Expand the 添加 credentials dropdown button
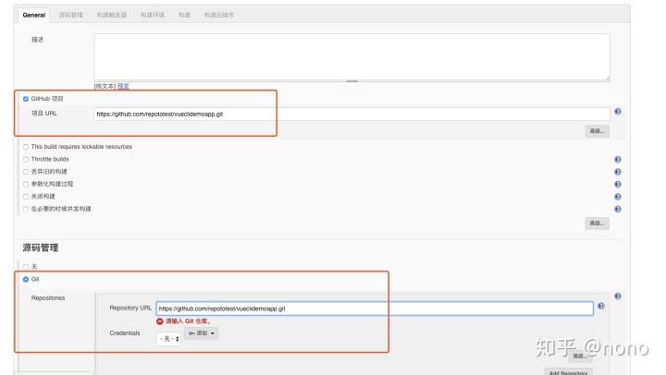Image resolution: width=666 pixels, height=375 pixels. point(201,333)
